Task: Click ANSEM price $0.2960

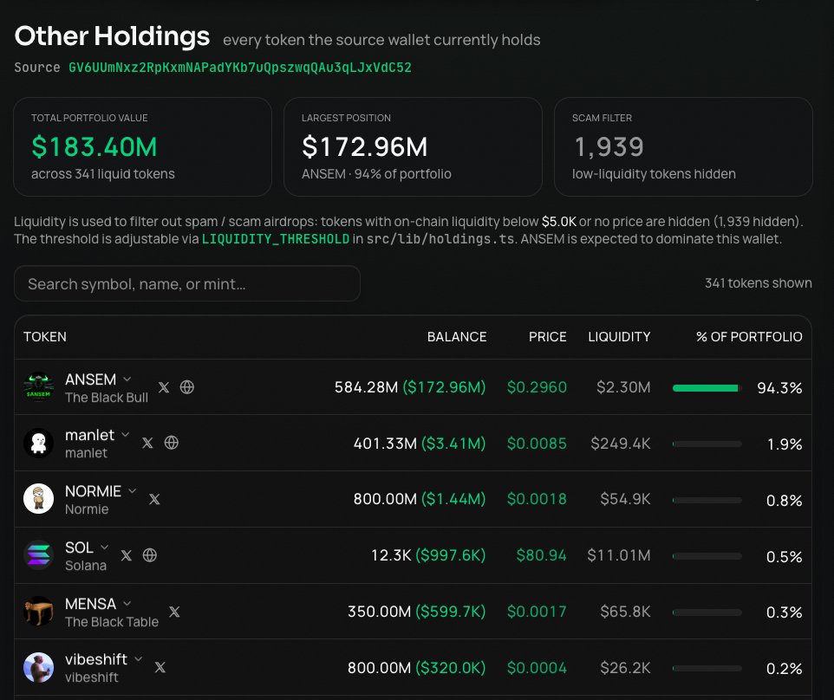Action: tap(537, 387)
